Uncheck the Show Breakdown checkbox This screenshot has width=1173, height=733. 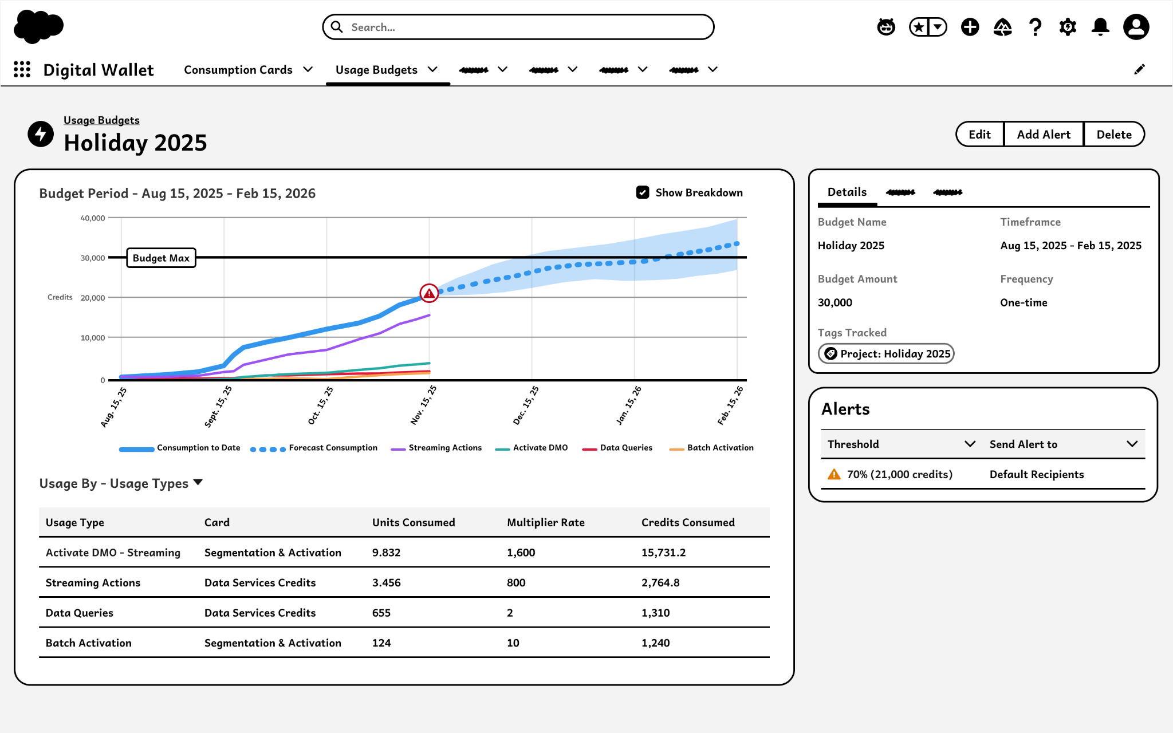[643, 192]
